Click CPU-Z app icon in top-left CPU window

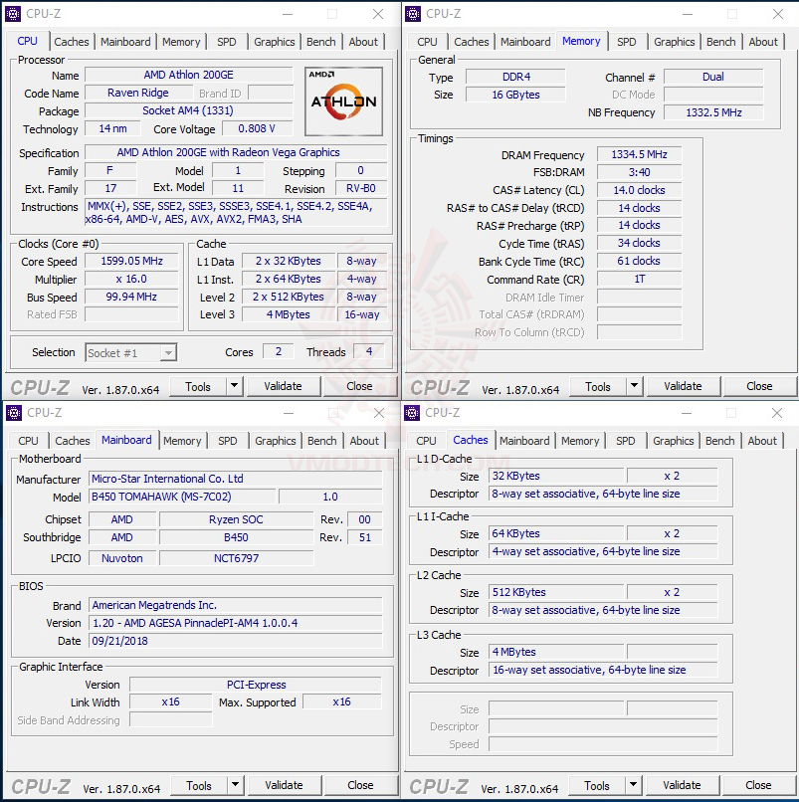click(x=13, y=14)
